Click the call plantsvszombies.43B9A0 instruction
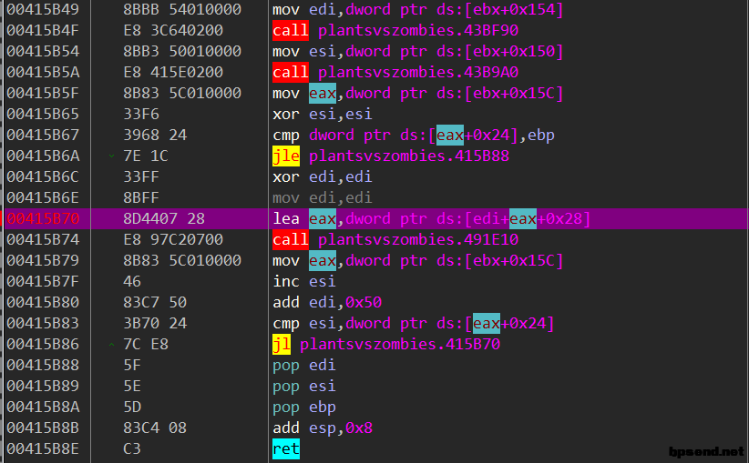 pos(395,72)
